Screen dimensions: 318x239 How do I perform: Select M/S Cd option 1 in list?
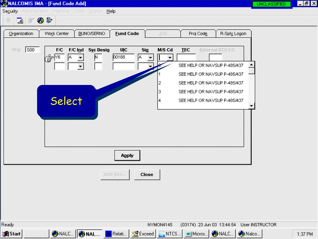(x=203, y=74)
